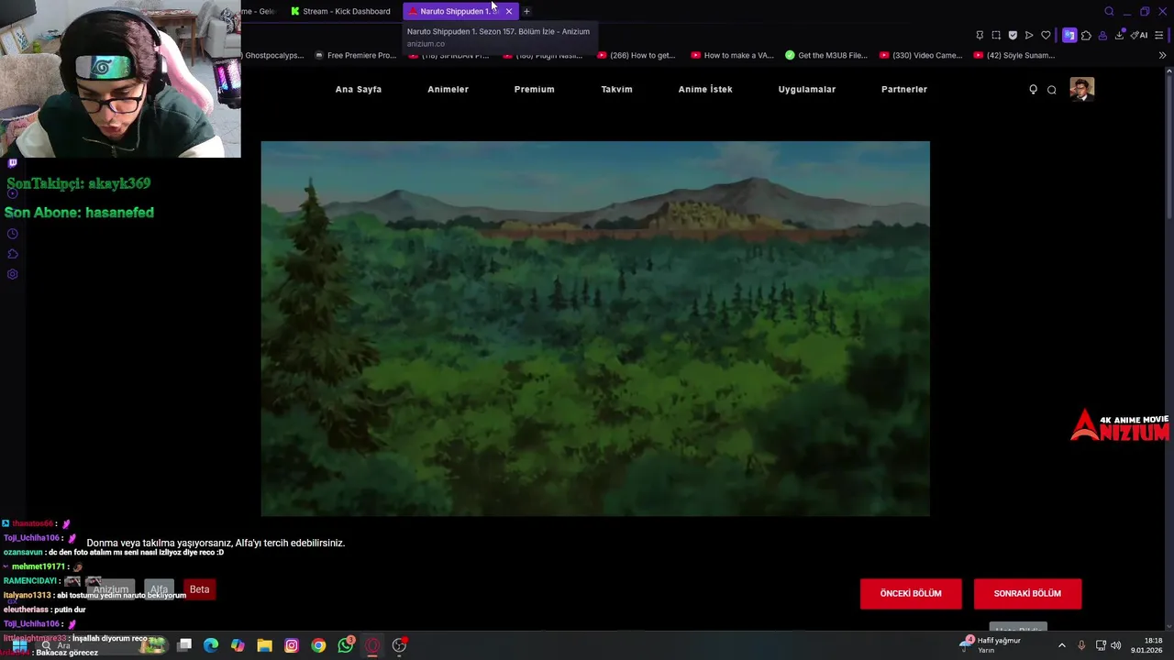Screen dimensions: 1174x660
Task: Open Google Chrome from the taskbar
Action: coord(318,645)
